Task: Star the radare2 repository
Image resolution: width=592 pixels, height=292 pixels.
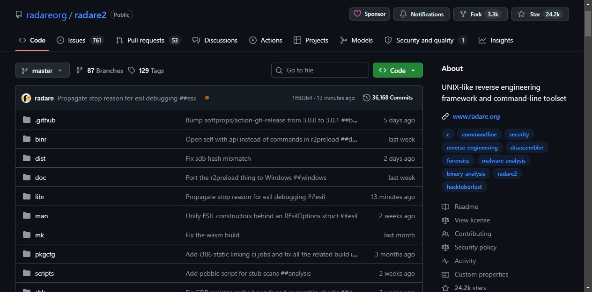Action: coord(540,14)
